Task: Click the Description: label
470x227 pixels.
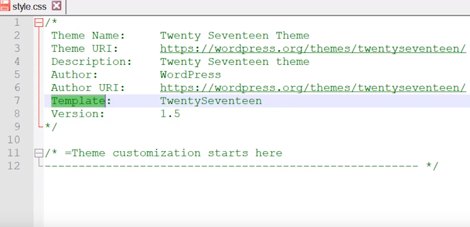Action: click(x=91, y=62)
